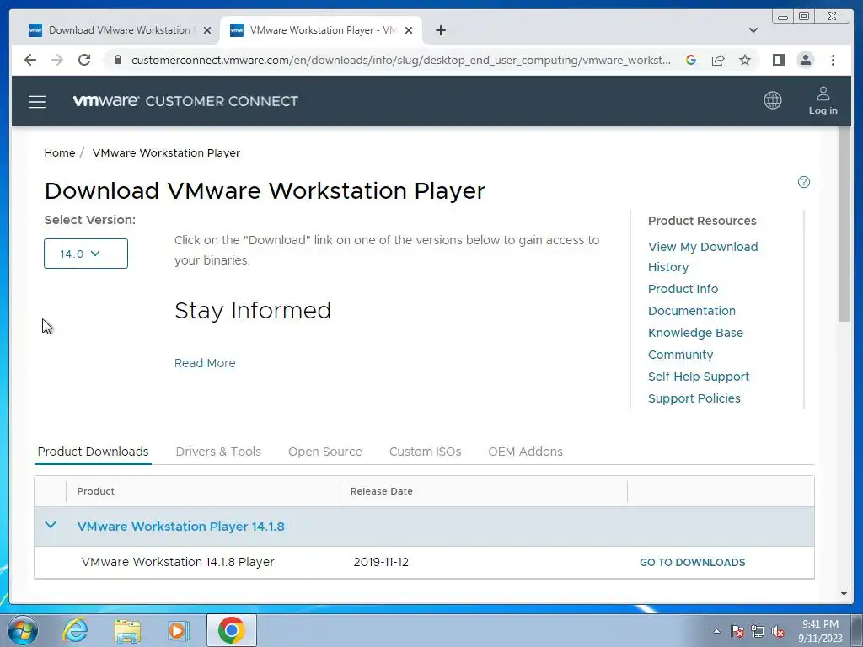
Task: Open the help question mark icon
Action: point(803,182)
